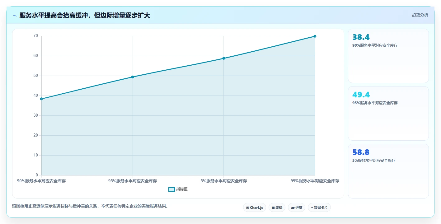Click the 90% data point on the line
This screenshot has height=224, width=441.
[x=41, y=99]
